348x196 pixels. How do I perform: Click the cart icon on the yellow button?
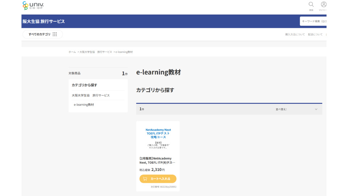click(x=145, y=179)
